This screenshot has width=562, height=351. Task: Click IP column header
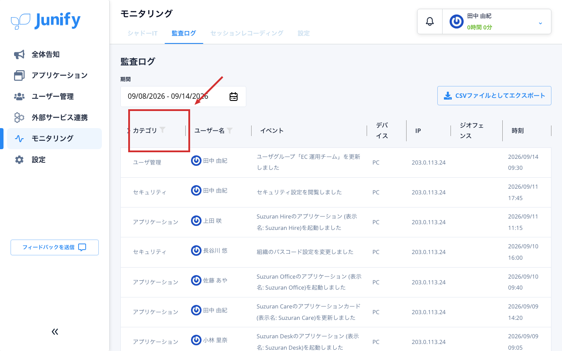coord(418,130)
